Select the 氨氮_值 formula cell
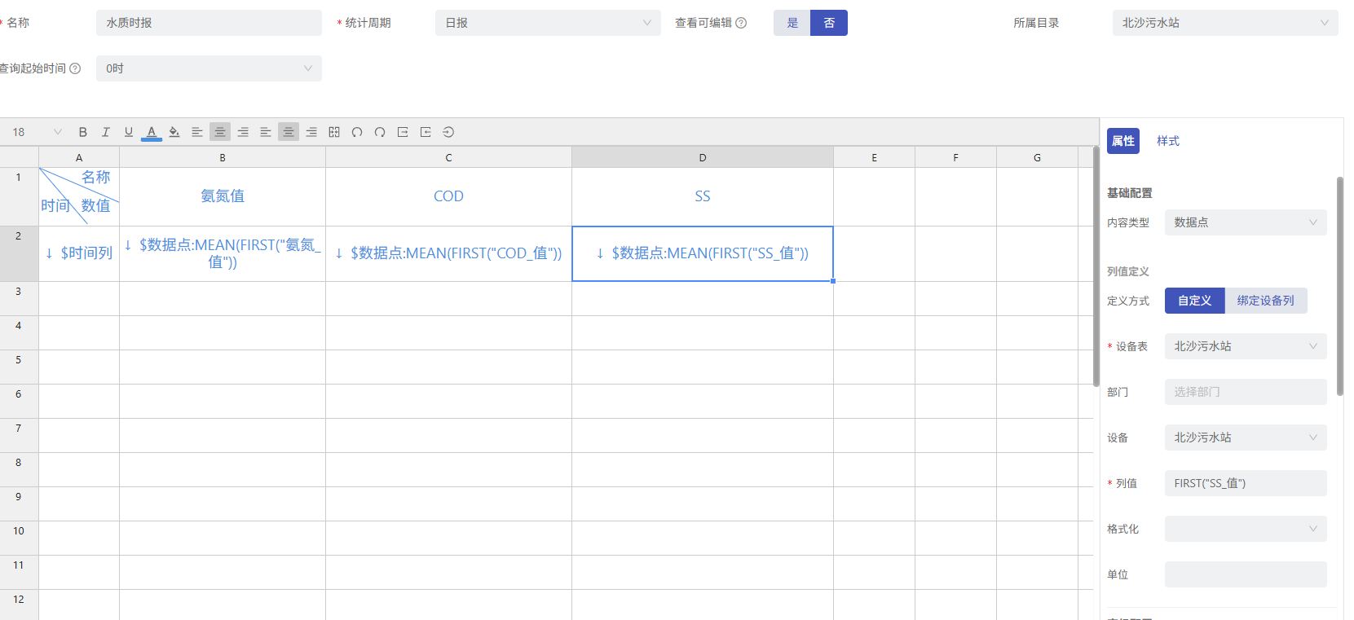 (223, 253)
